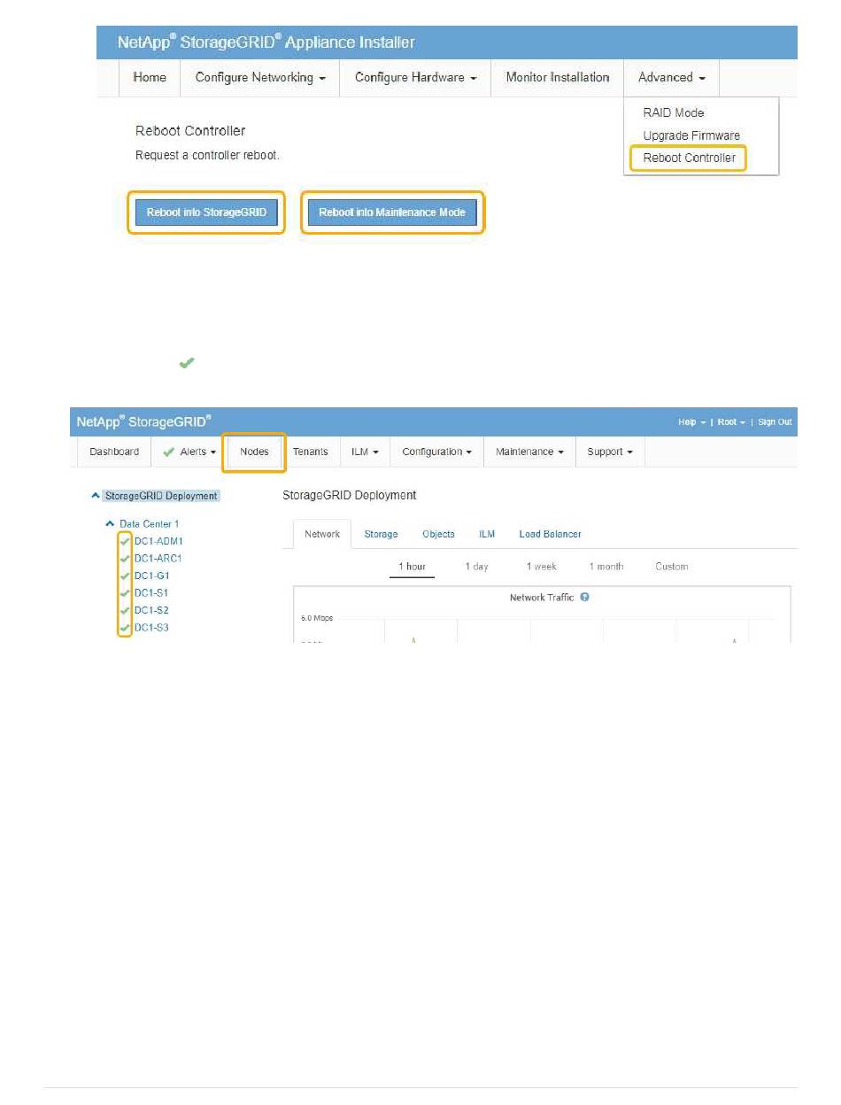This screenshot has height=1105, width=841.
Task: Collapse the StorageGRID Deployment tree caret
Action: 96,496
